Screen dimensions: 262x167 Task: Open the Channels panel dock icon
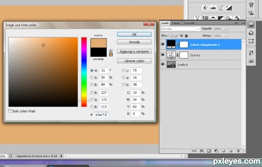(x=251, y=33)
